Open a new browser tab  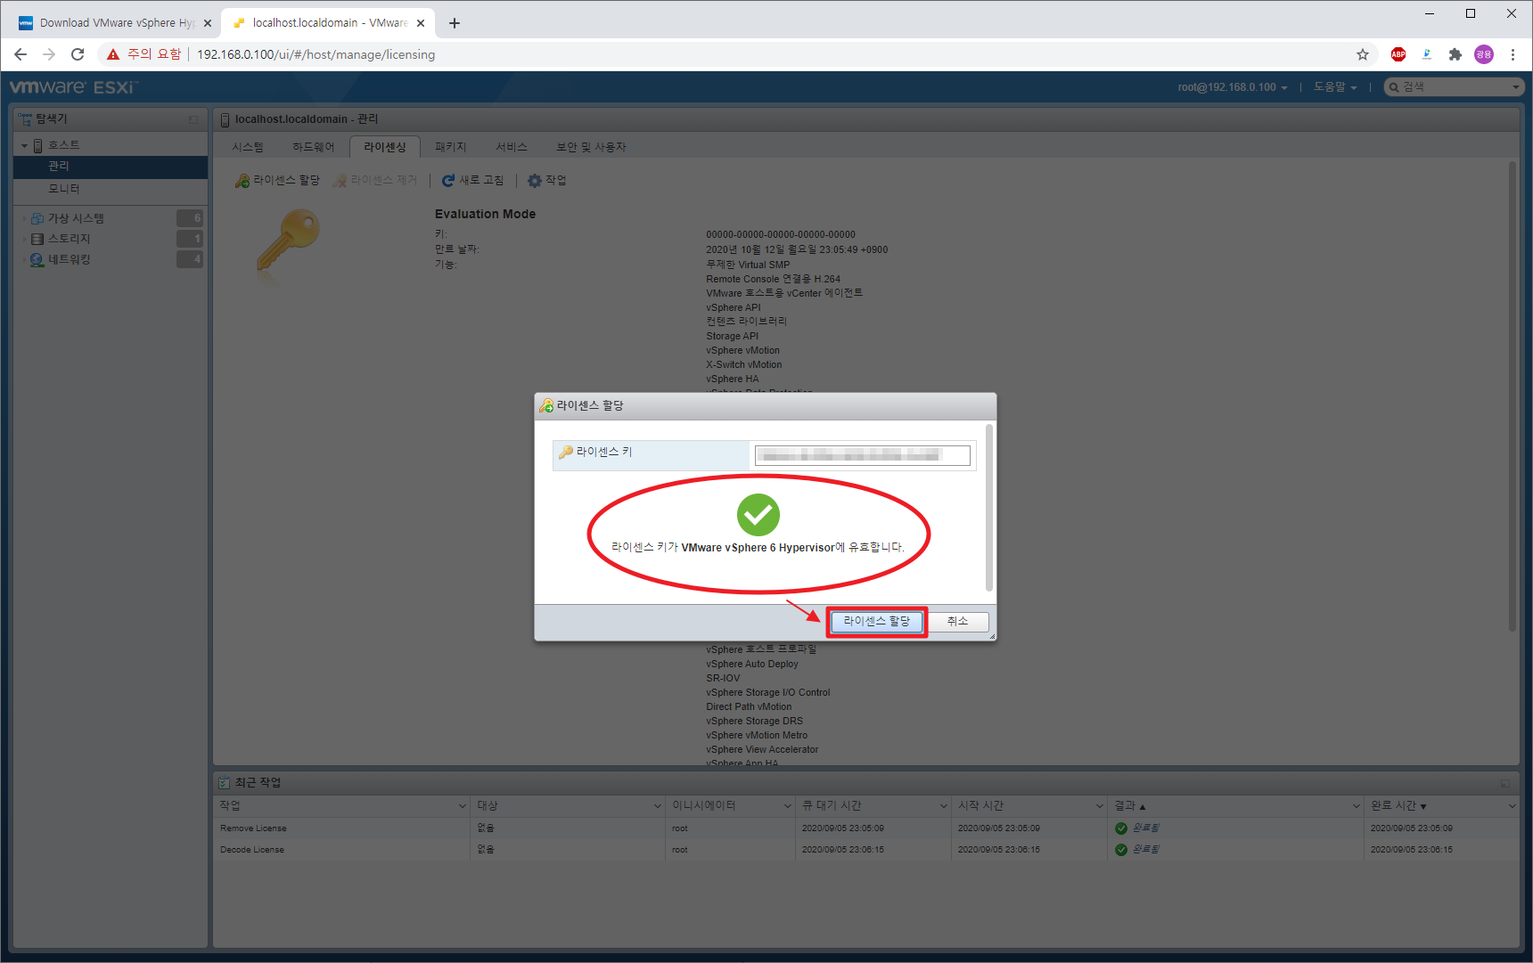(455, 23)
